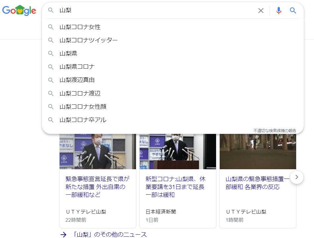The height and width of the screenshot is (238, 314).
Task: Click the magnifier icon beside 山梨渡辺真由
Action: pos(51,80)
